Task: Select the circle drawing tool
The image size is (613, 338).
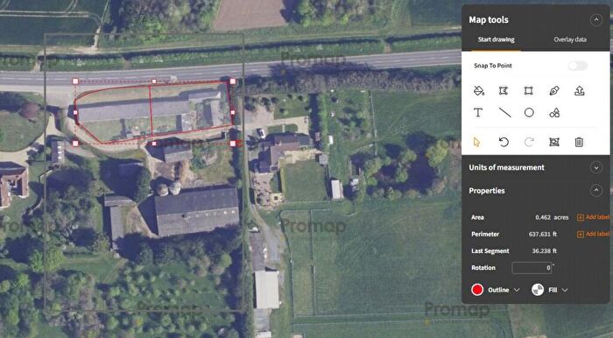Action: (529, 113)
